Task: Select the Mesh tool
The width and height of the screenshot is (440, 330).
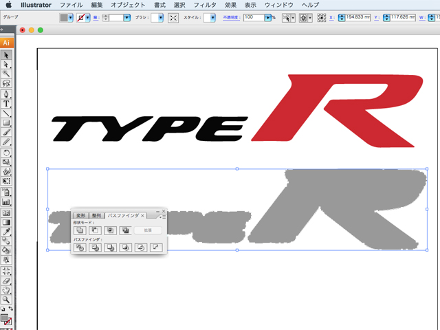Action: coord(6,212)
